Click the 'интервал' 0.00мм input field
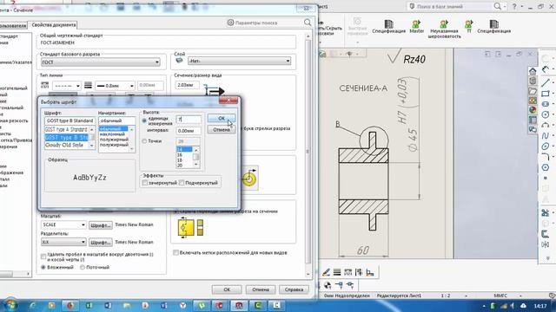 point(189,131)
